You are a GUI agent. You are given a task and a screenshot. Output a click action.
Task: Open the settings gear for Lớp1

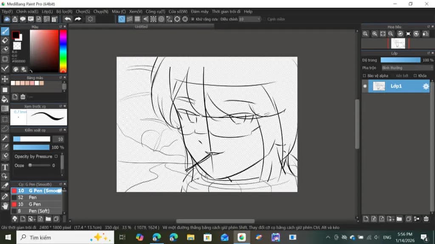click(x=426, y=86)
